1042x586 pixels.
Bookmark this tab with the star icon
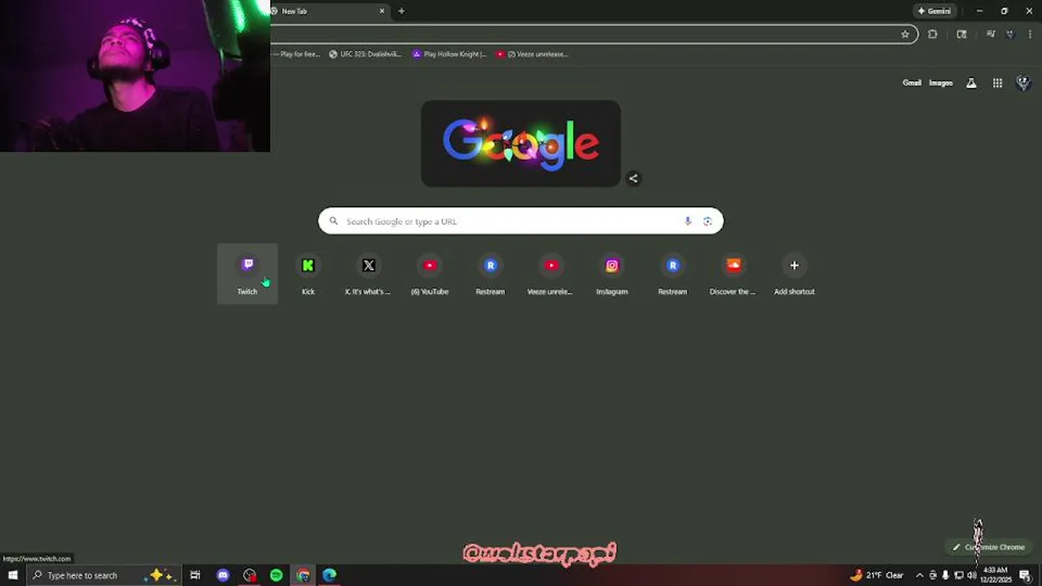coord(904,34)
